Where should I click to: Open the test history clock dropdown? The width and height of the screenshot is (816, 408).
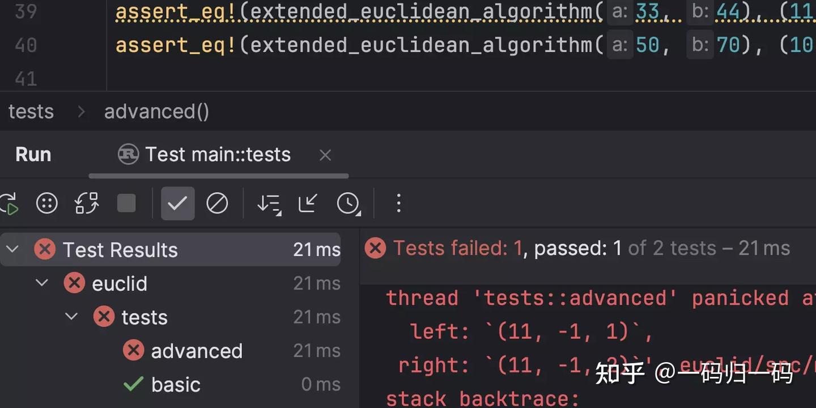[x=348, y=203]
